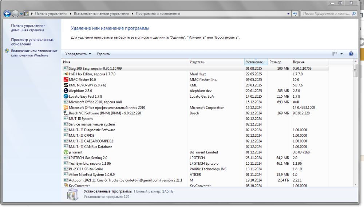Expand arrow after Все элементы панели управления breadcrumb

point(132,13)
